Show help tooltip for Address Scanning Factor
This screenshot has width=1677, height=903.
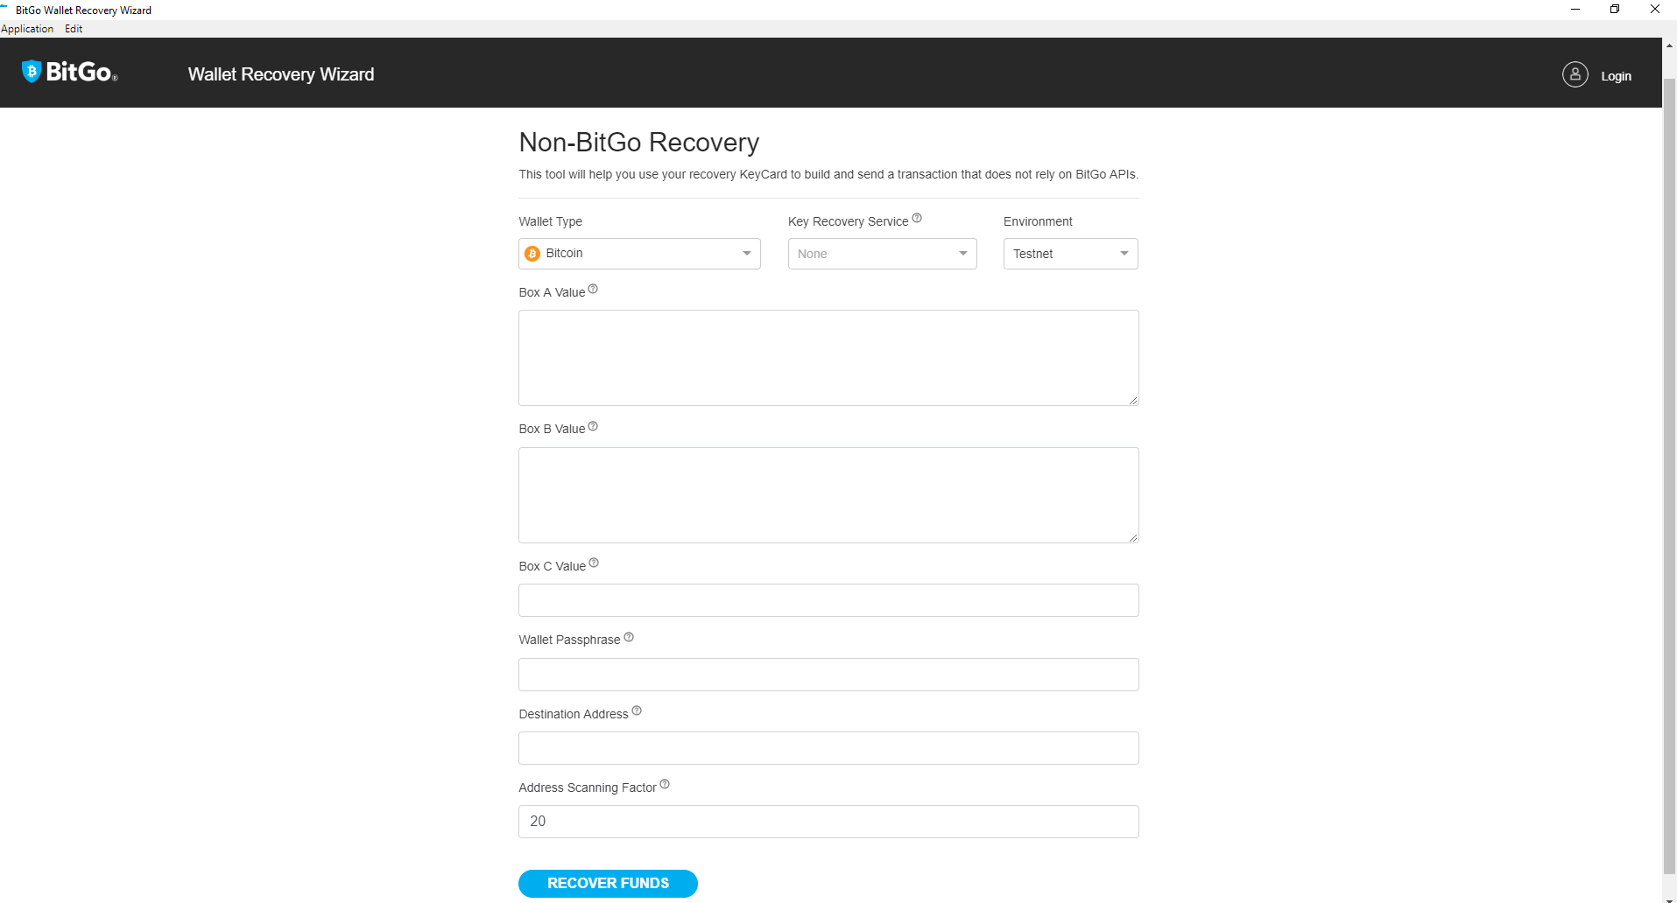tap(665, 784)
